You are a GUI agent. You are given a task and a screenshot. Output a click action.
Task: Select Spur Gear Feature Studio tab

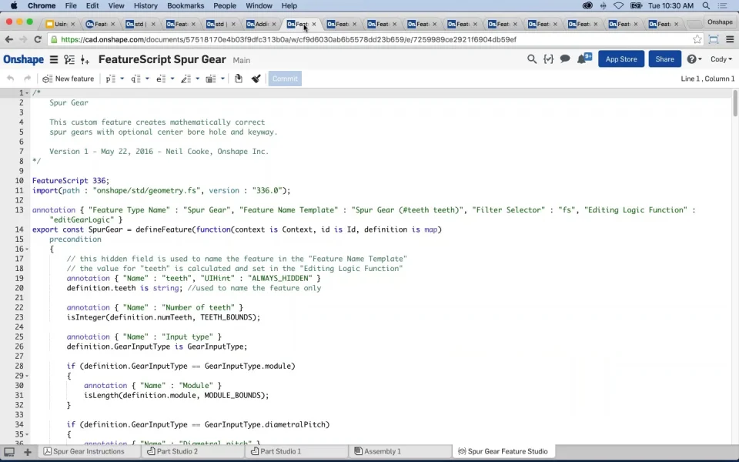pos(503,452)
